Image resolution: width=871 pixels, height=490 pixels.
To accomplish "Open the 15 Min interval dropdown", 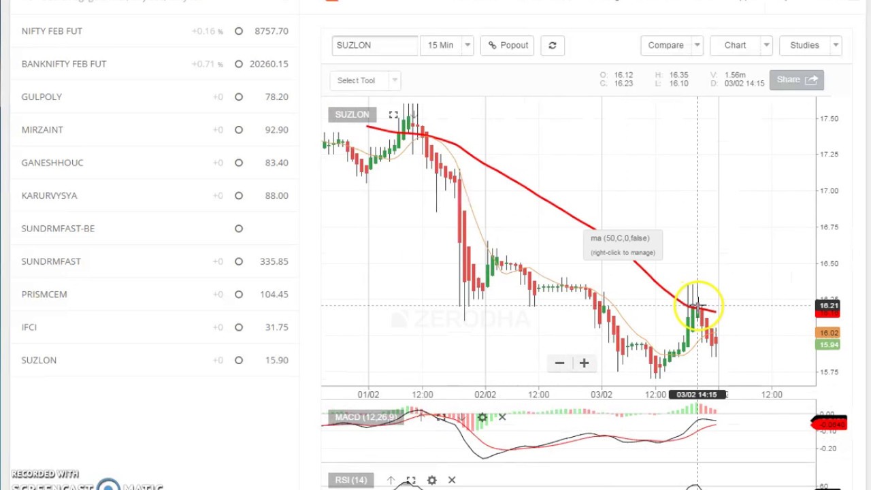I will pos(467,46).
